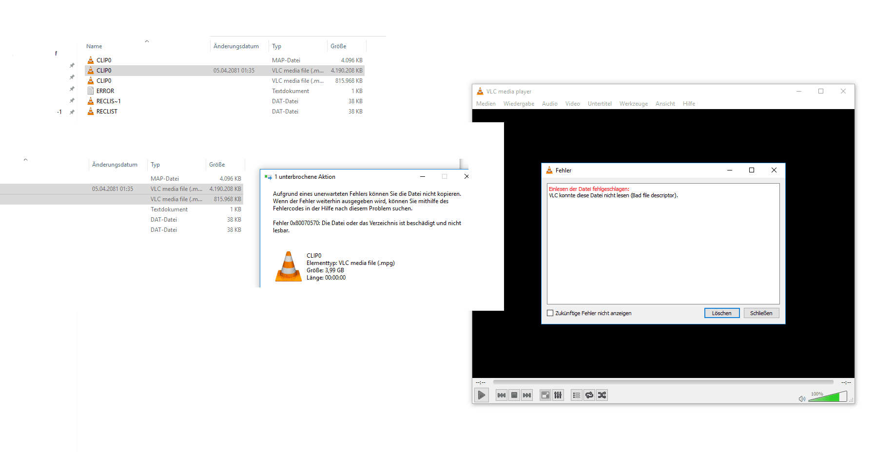Check 'Zukünftige Fehler nicht anzeigen'

(550, 313)
